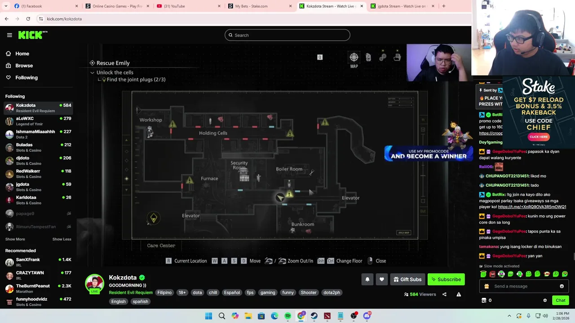Open jgdota channel in sidebar
The height and width of the screenshot is (323, 575).
tap(38, 187)
